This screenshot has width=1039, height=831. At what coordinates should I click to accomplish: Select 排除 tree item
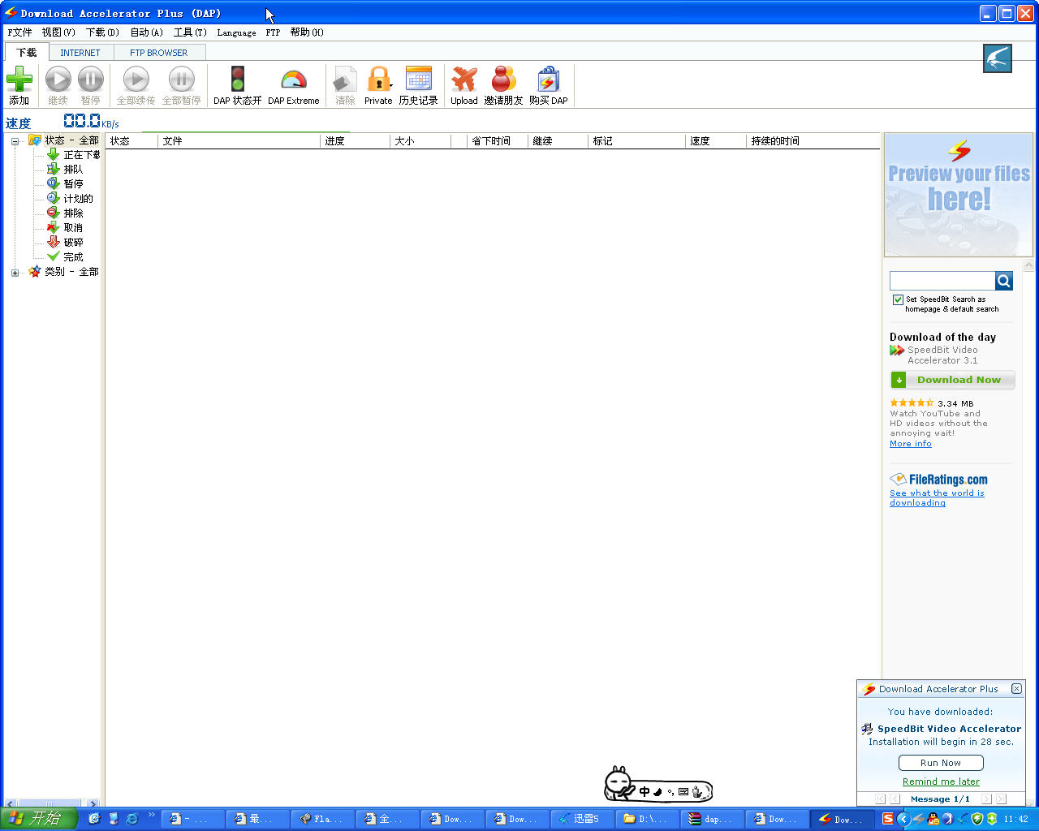[x=73, y=213]
